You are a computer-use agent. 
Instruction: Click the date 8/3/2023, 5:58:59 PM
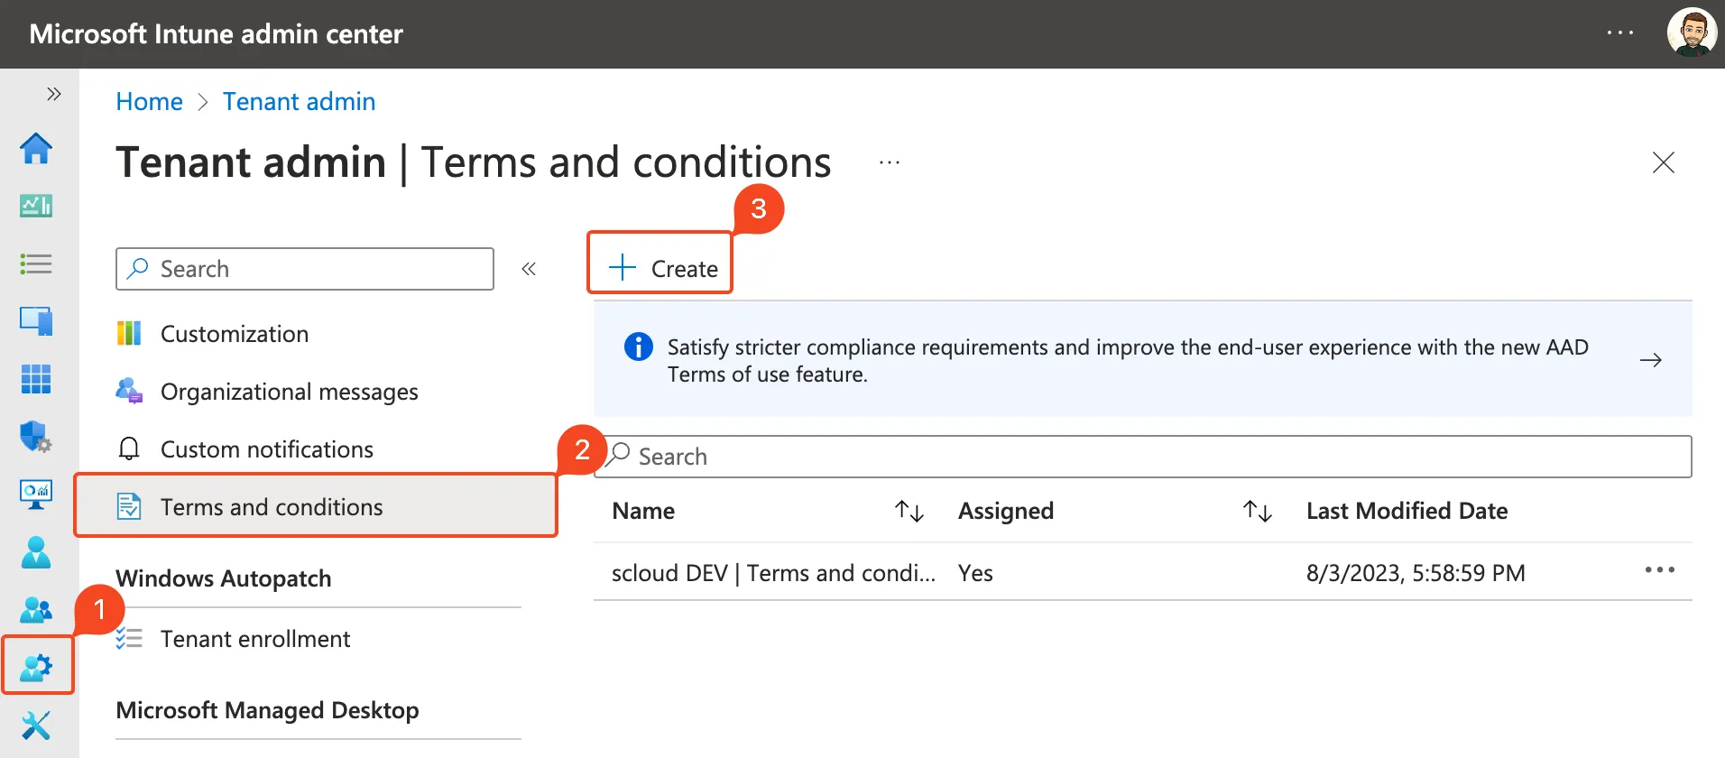(x=1416, y=573)
